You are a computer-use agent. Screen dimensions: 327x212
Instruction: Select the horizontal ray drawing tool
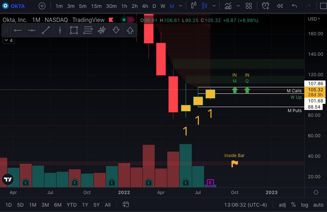pyautogui.click(x=32, y=30)
